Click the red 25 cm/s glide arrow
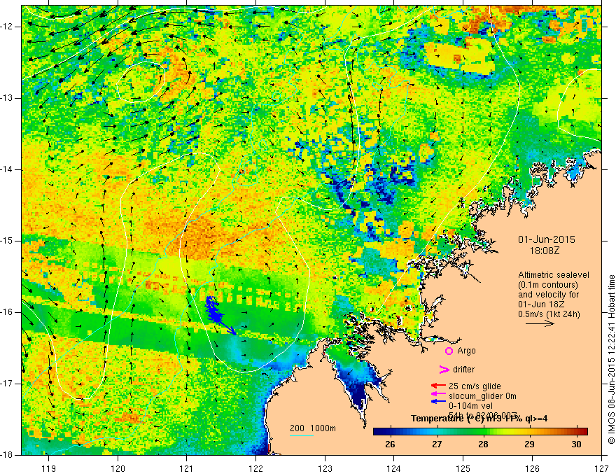 (438, 386)
